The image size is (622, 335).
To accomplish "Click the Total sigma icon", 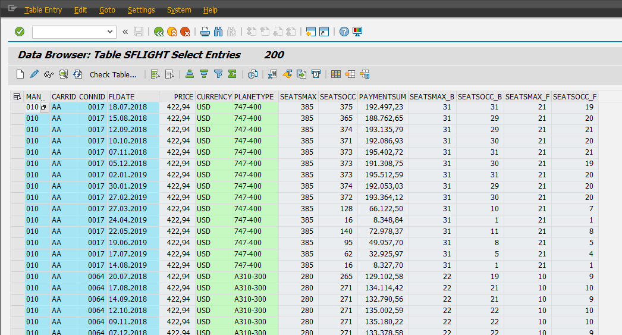I will (x=233, y=74).
